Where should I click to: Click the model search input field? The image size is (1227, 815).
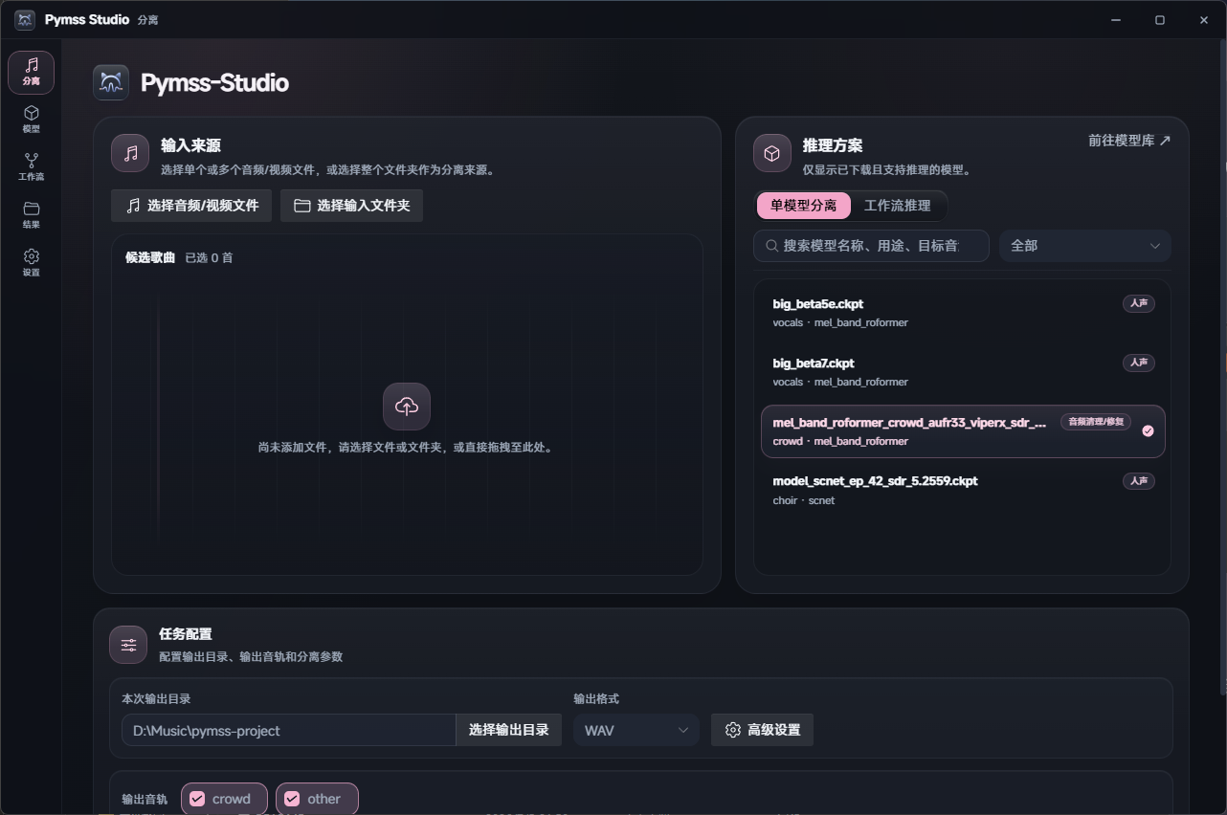coord(871,246)
